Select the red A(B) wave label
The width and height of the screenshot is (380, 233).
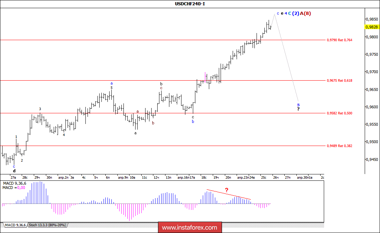pos(305,13)
